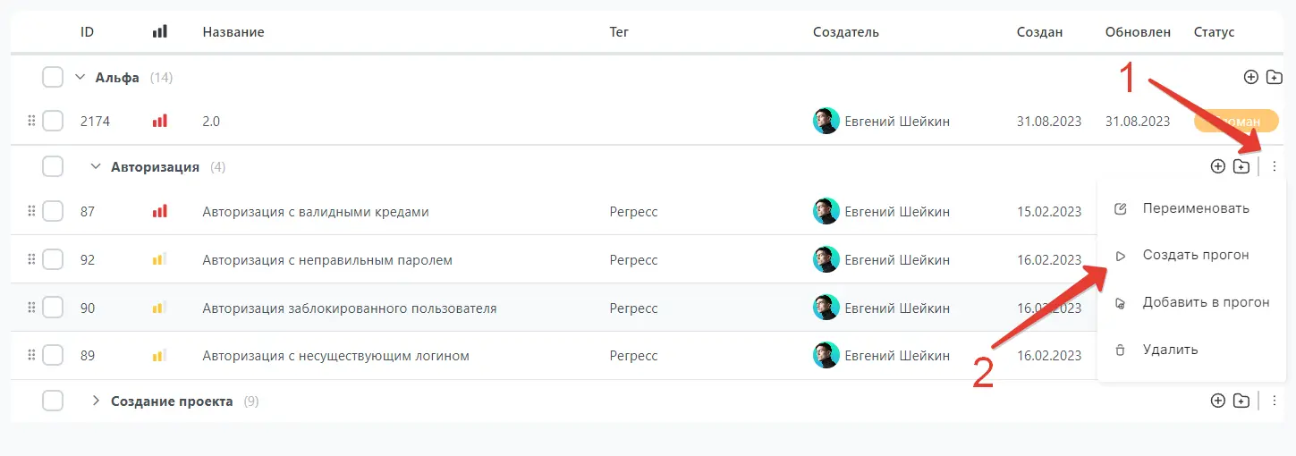Click drag handle of test case 87
Screen dimensions: 1296x456
pos(31,212)
